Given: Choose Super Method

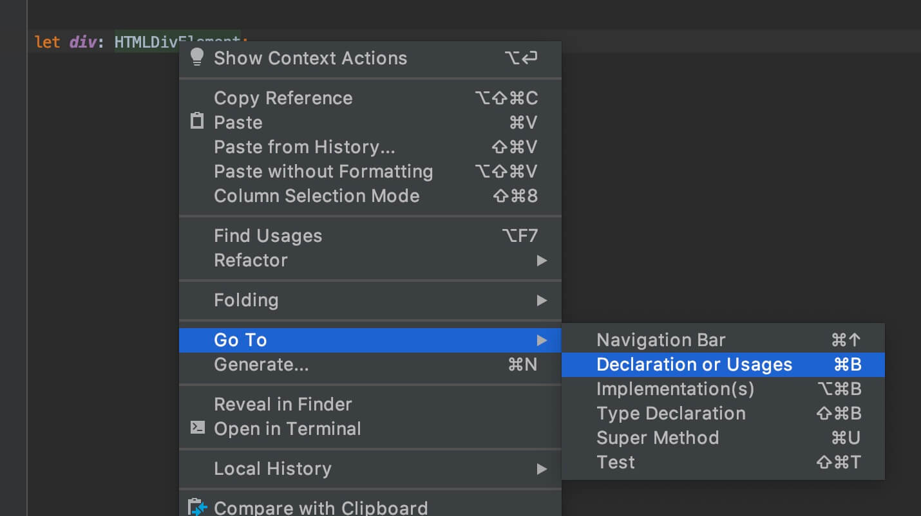Looking at the screenshot, I should click(723, 438).
